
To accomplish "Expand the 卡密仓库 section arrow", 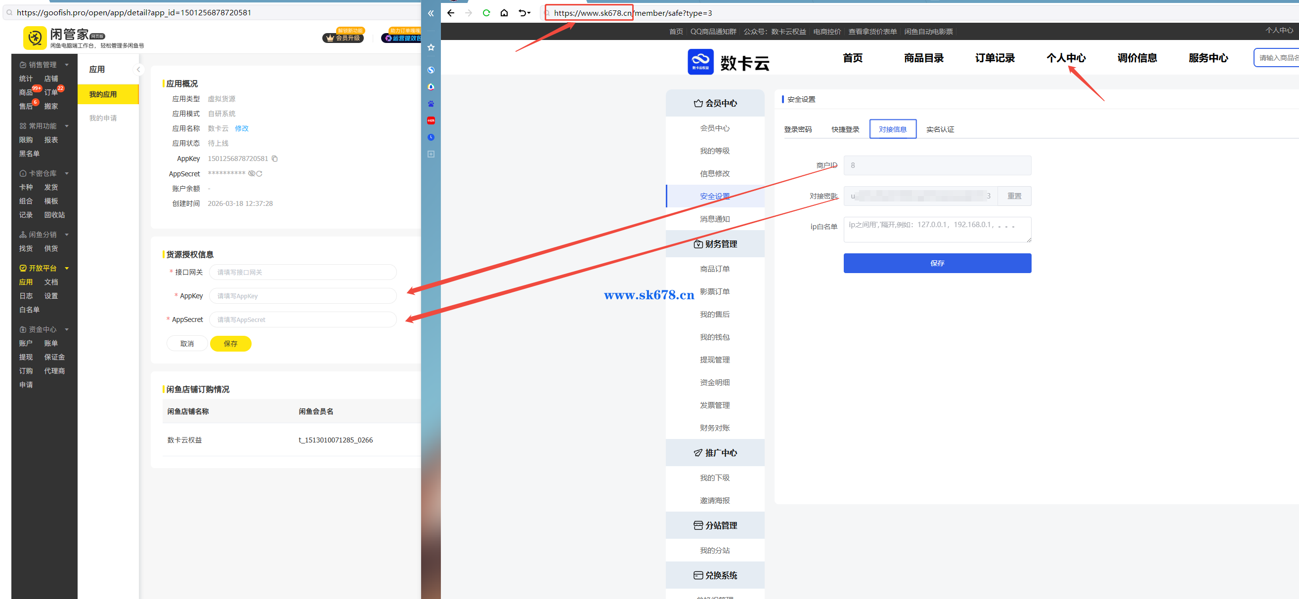I will pyautogui.click(x=67, y=173).
